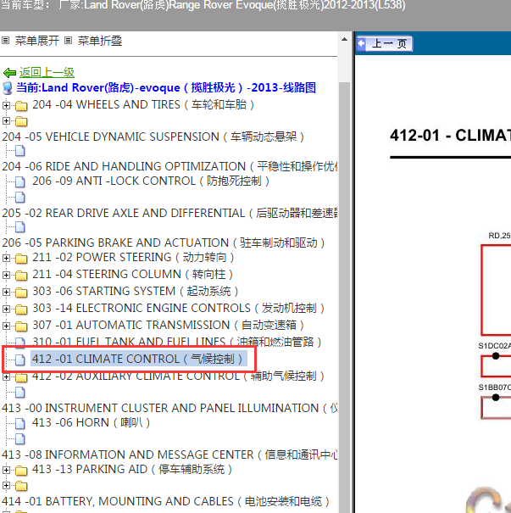Click the document icon for 204-06 RIDE AND HANDLING
The image size is (511, 513).
tap(20, 151)
